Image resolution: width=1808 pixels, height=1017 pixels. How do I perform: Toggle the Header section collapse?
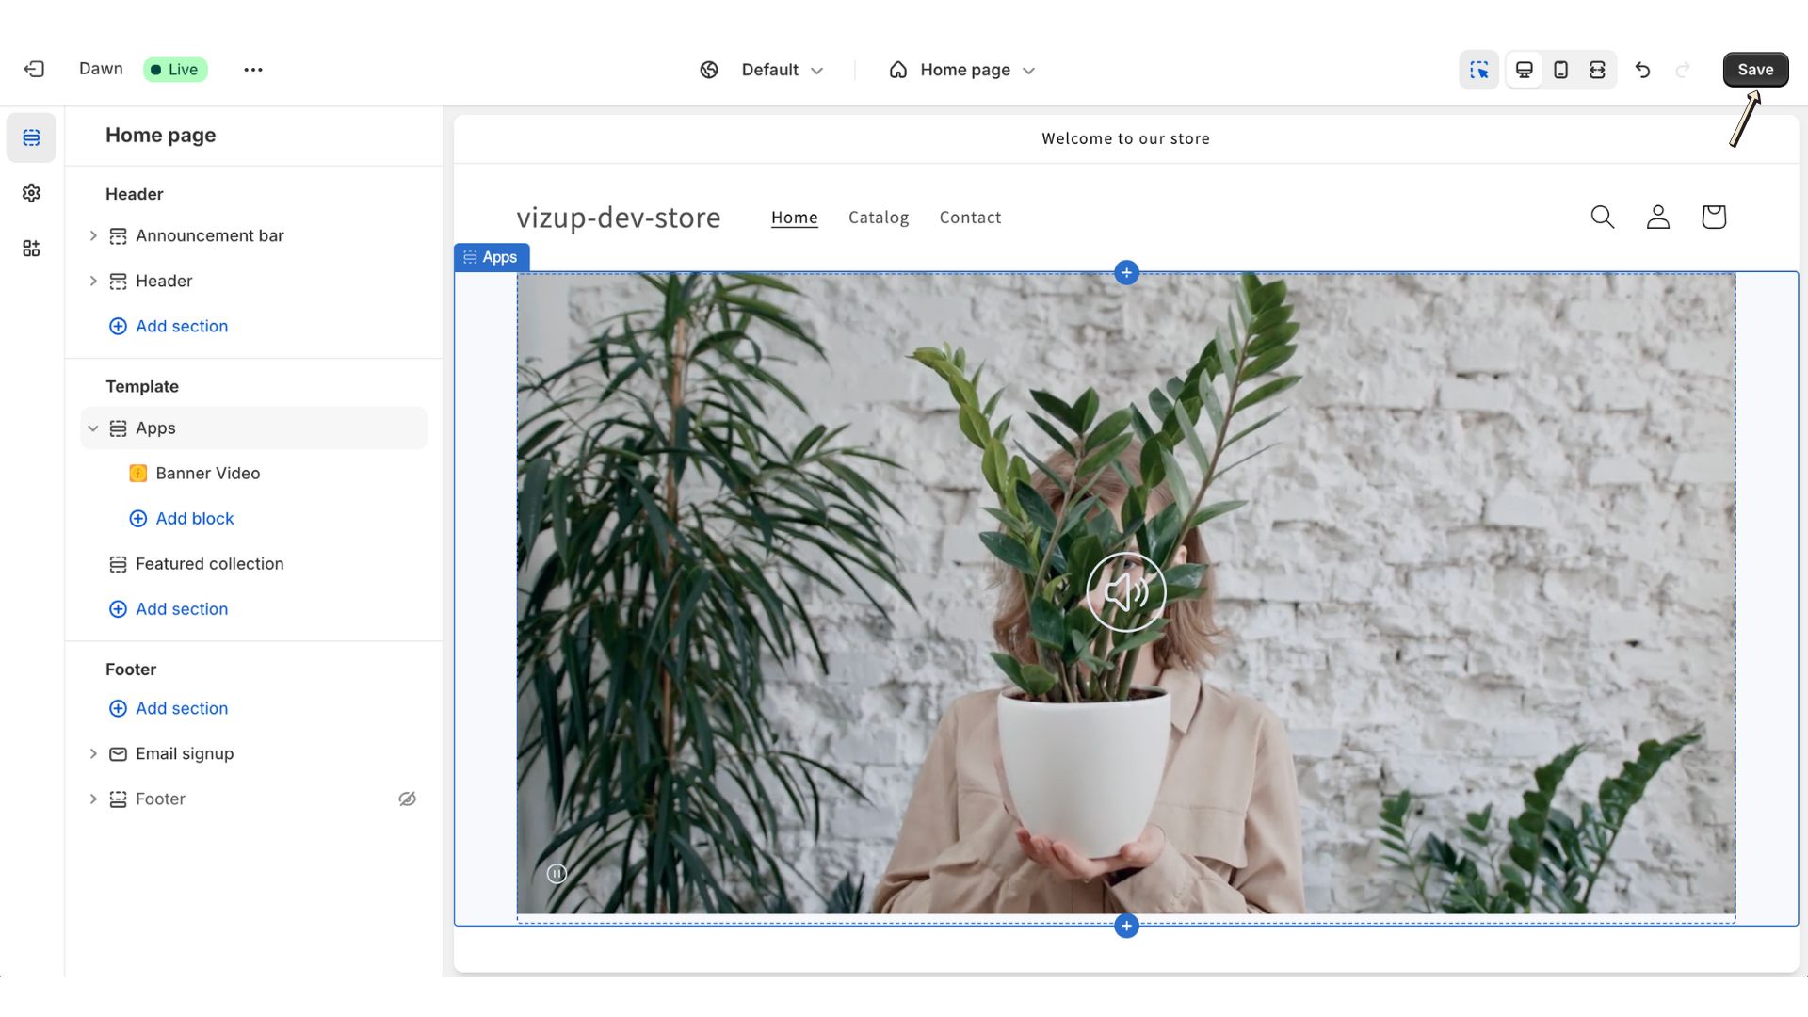pos(92,280)
